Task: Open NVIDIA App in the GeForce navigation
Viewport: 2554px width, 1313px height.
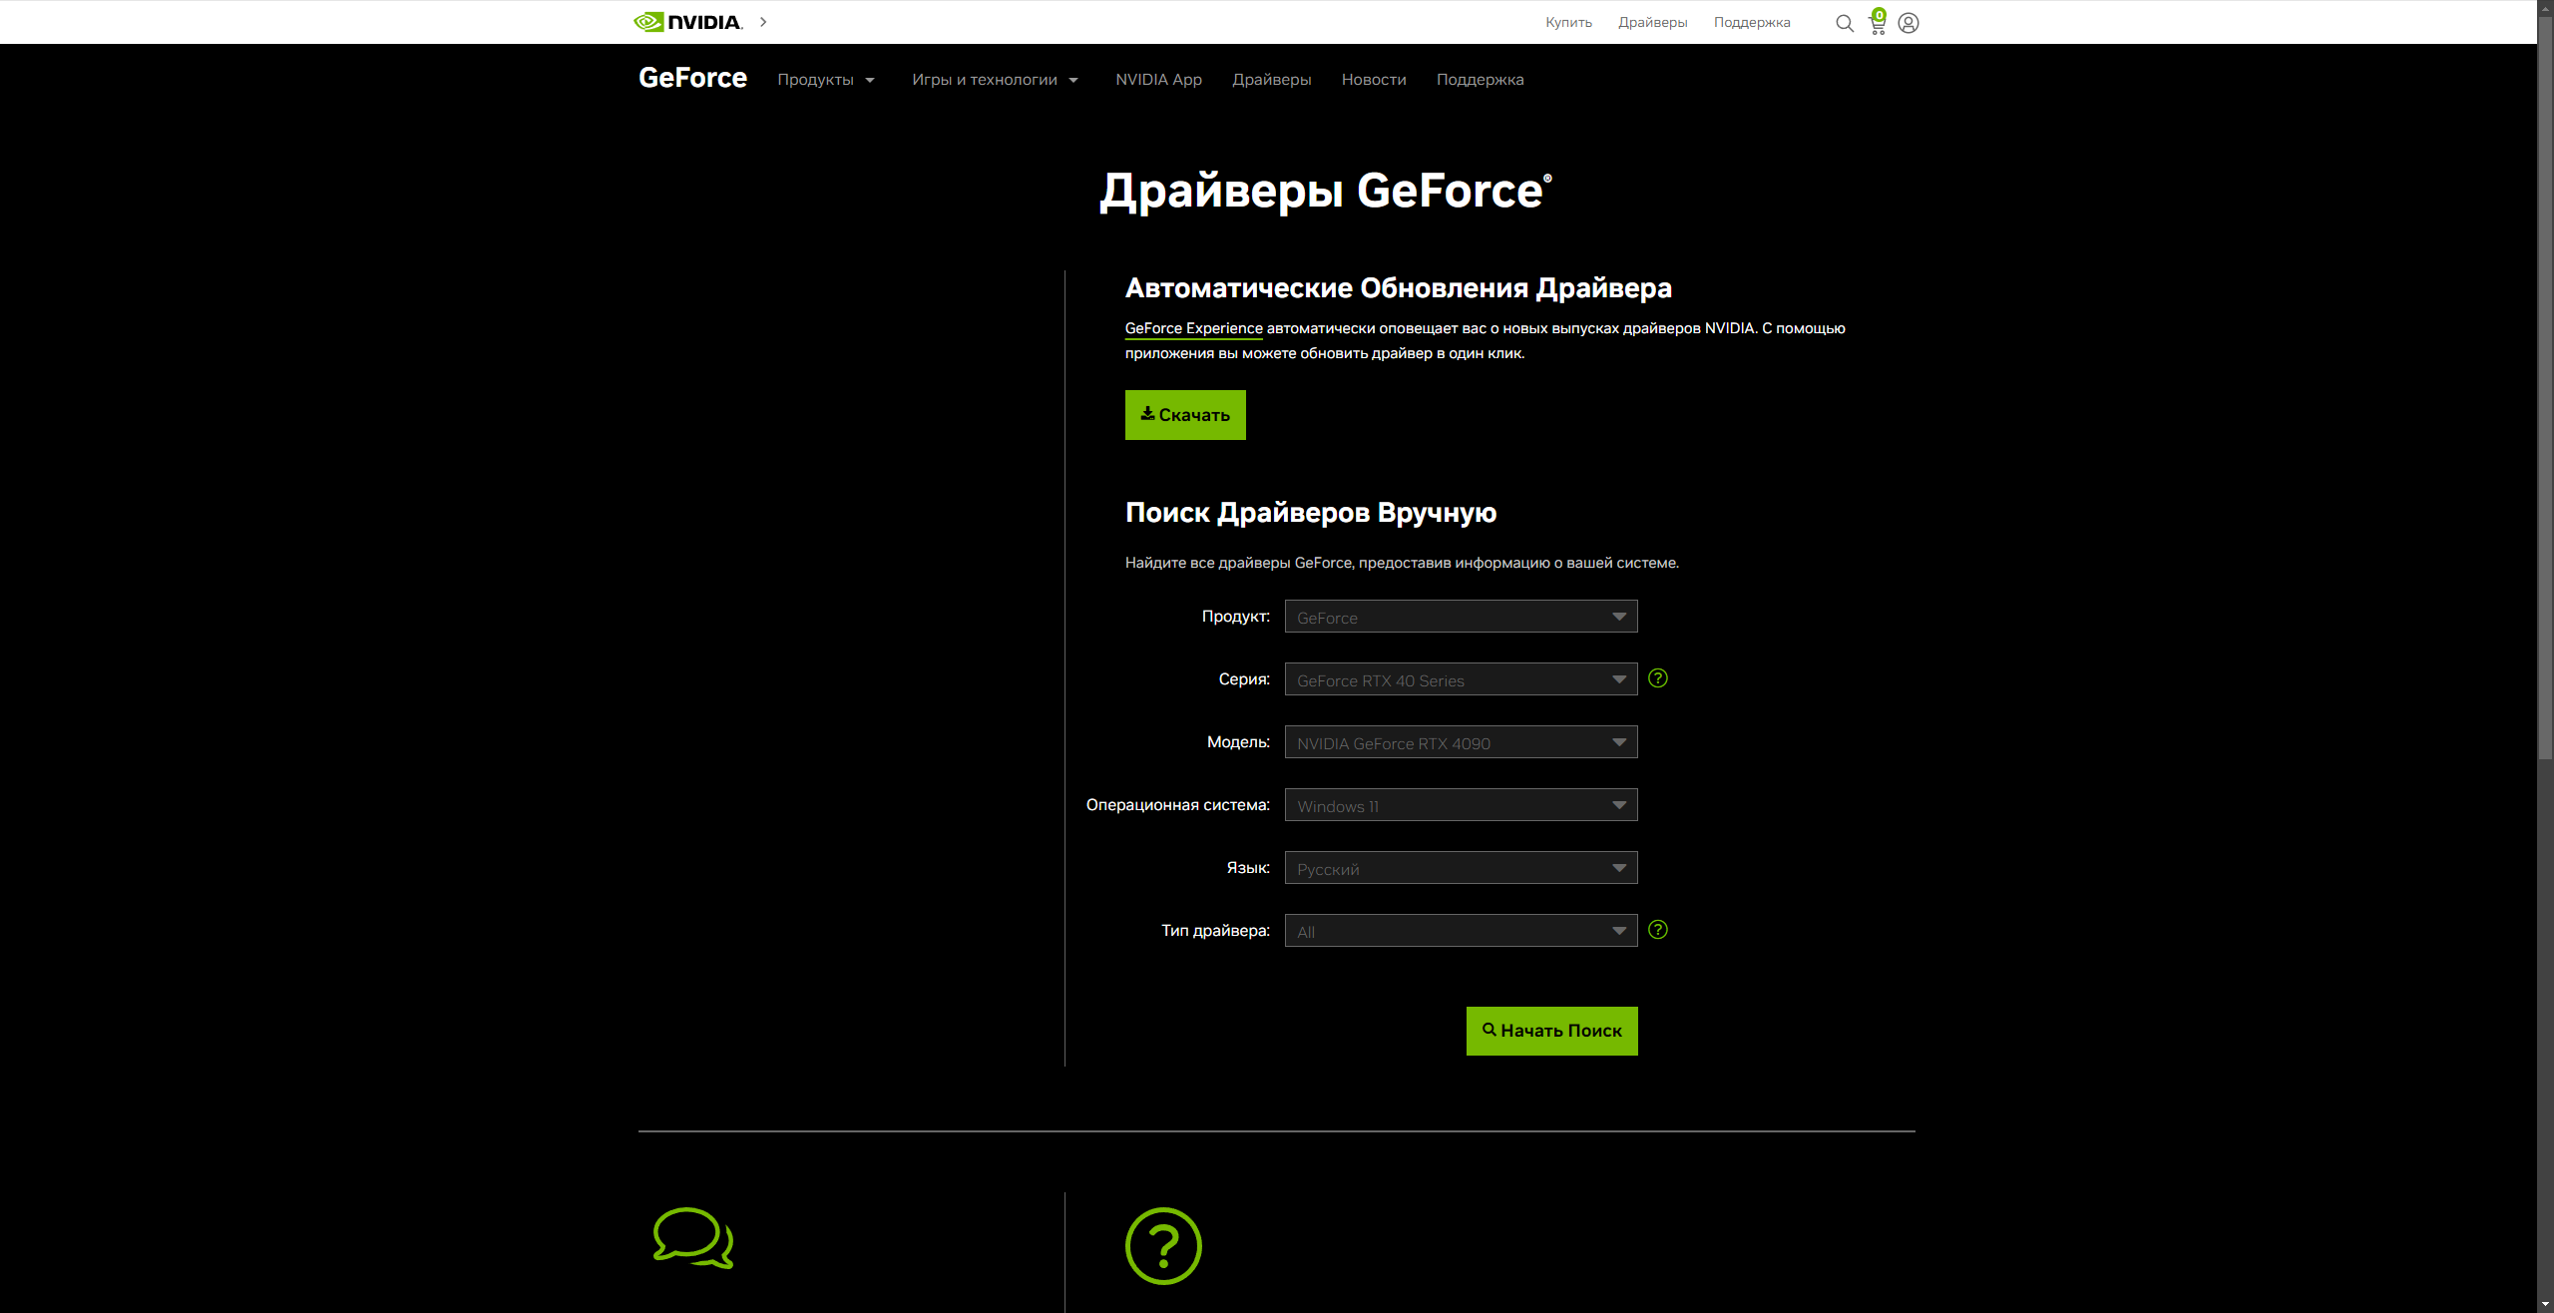Action: (x=1158, y=80)
